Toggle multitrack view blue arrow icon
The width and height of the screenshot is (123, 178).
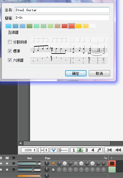[53, 150]
